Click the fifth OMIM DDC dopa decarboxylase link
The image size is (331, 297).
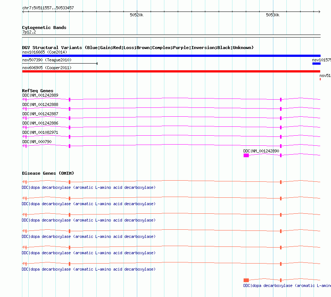(x=89, y=253)
